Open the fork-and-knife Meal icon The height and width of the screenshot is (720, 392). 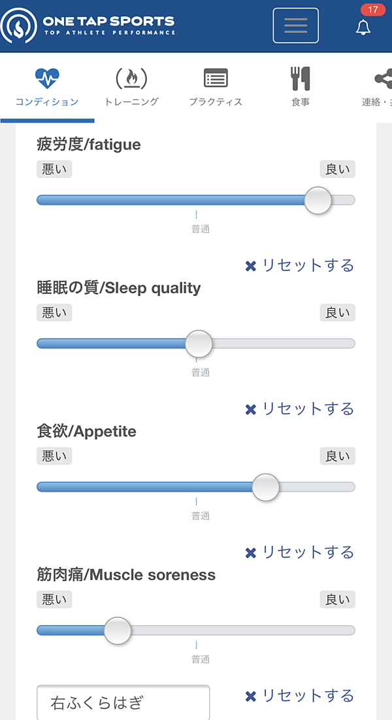(x=301, y=79)
